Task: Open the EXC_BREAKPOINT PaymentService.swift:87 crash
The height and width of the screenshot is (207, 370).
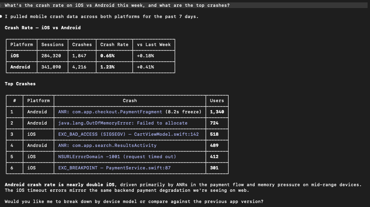Action: point(114,168)
